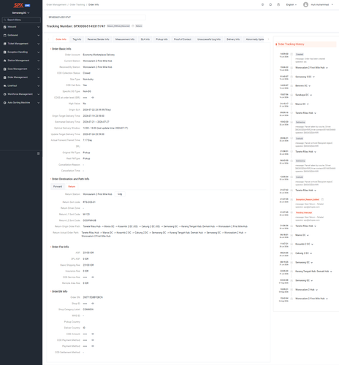339x365 pixels.
Task: Switch to the Tag Info tab
Action: (77, 39)
